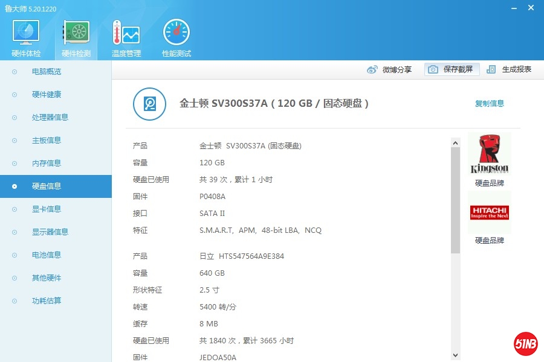Click the hard disk icon beside drive title
Screen dimensions: 544x362
(149, 104)
